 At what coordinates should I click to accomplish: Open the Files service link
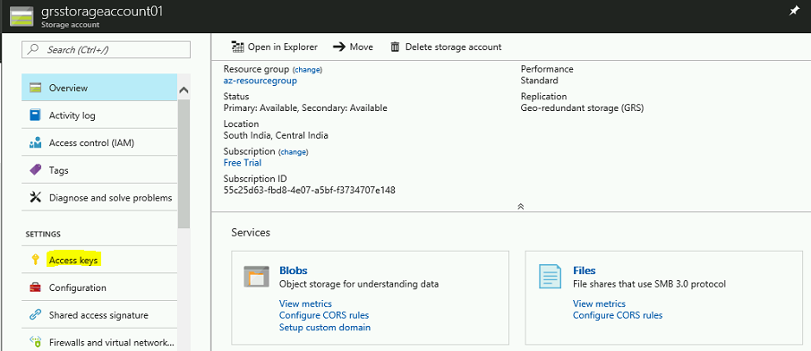pos(584,270)
